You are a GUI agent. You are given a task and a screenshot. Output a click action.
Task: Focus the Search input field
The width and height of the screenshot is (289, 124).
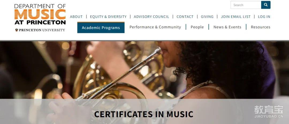point(246,5)
